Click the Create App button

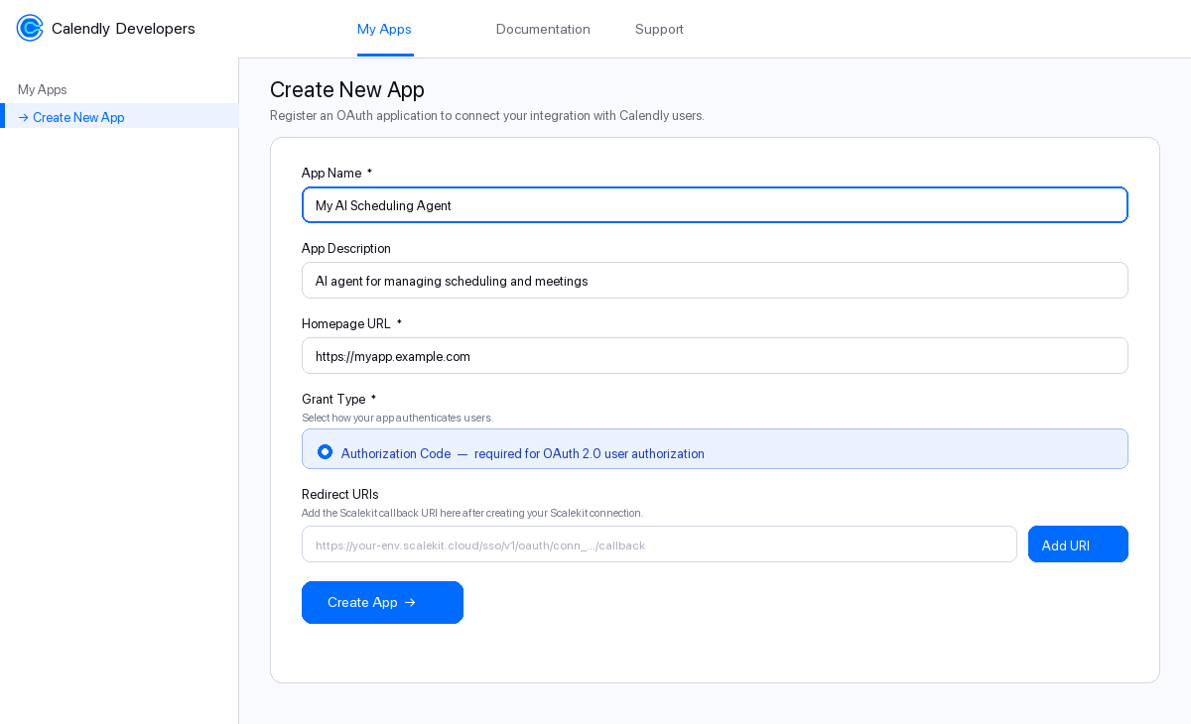[382, 602]
